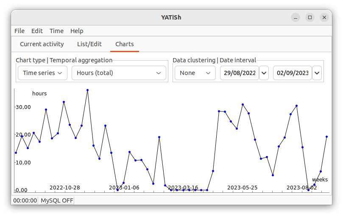Open the Time menu

56,31
